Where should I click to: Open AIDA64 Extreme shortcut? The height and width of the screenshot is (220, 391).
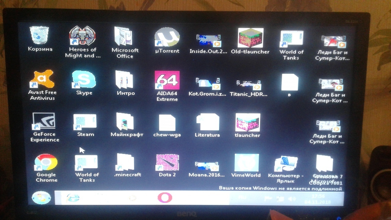tap(167, 80)
